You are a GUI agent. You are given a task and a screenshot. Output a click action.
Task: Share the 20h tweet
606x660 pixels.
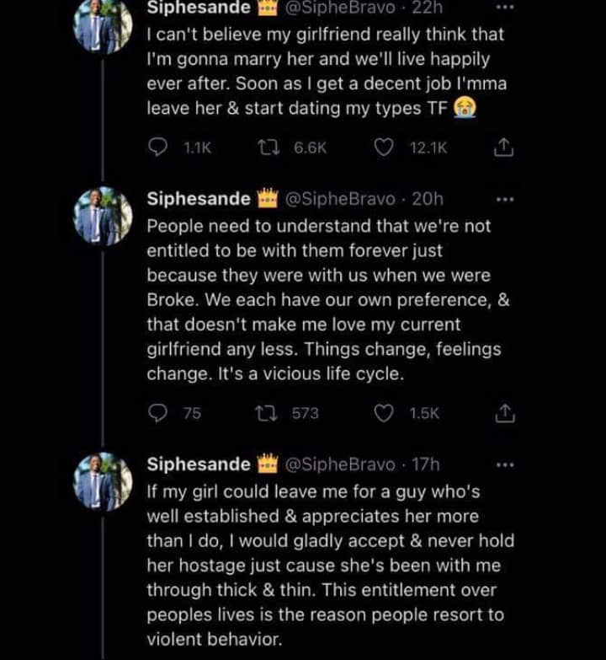pos(502,413)
